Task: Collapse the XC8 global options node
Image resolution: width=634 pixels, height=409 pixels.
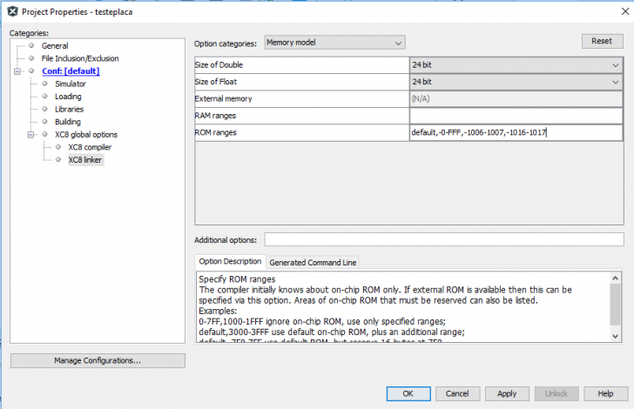Action: 30,135
